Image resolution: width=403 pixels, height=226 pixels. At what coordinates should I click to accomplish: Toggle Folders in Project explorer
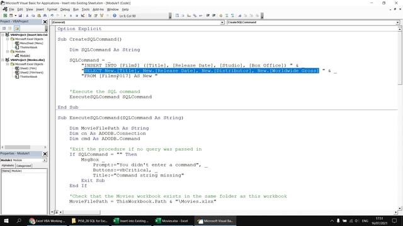pos(17,28)
